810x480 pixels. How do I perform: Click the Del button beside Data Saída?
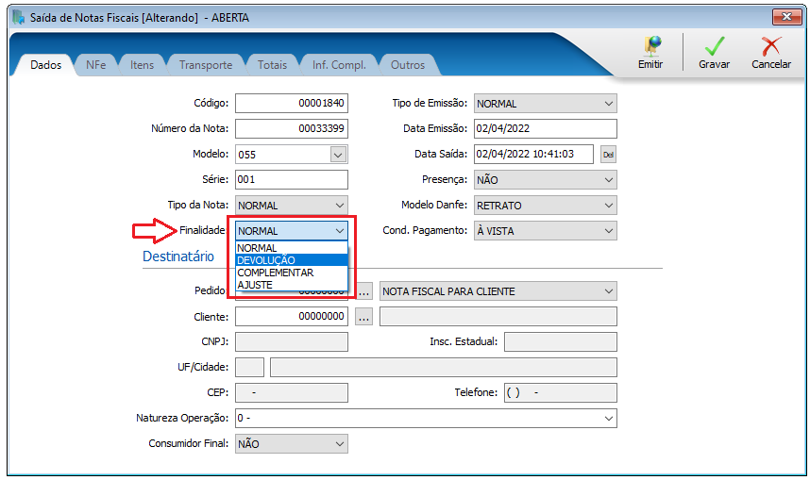click(607, 155)
